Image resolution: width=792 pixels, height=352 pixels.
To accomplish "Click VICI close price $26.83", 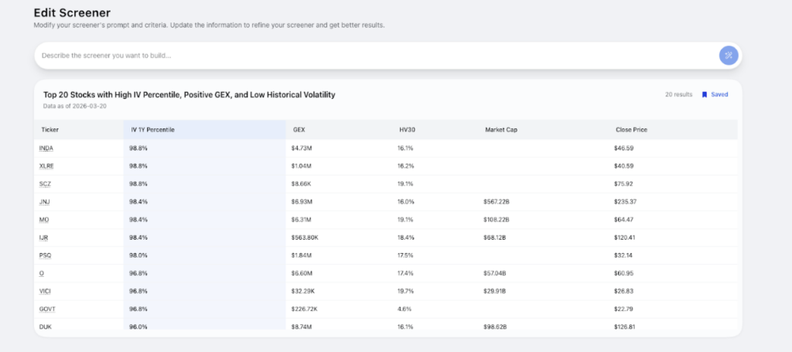I will pyautogui.click(x=623, y=292).
